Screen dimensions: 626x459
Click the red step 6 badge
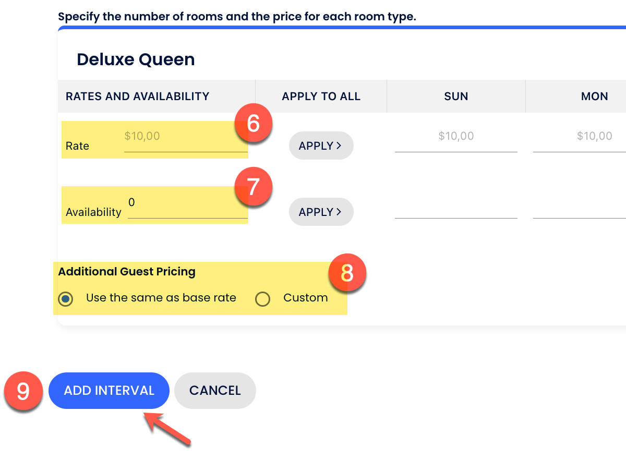(x=253, y=124)
